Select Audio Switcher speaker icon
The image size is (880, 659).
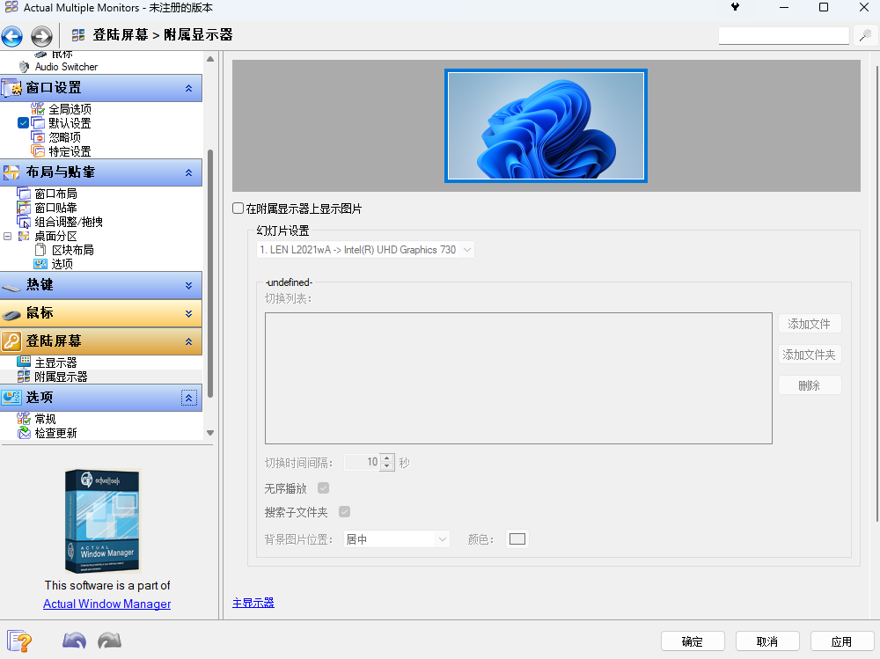coord(24,67)
